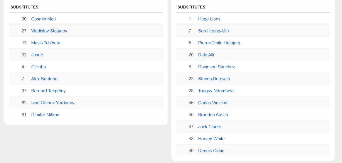View the Carlos Vinicius player page
Screen dimensions: 342x163
[x=213, y=103]
